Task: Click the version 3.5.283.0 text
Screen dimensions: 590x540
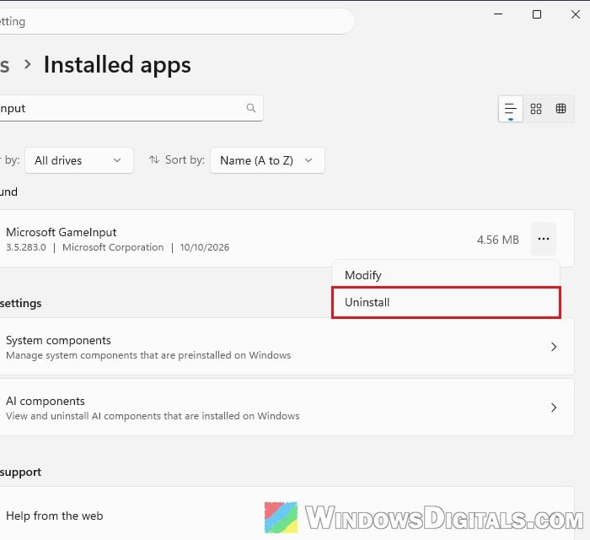Action: [26, 247]
